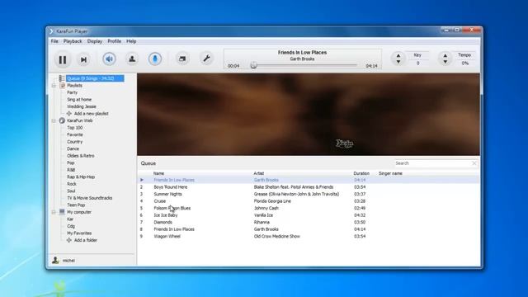Collapse the KaraFun Web tree node
This screenshot has height=297, width=528.
tap(54, 120)
